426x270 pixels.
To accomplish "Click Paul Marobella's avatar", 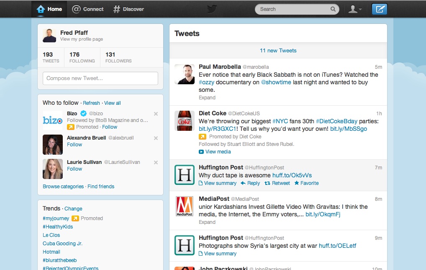I will tap(185, 74).
